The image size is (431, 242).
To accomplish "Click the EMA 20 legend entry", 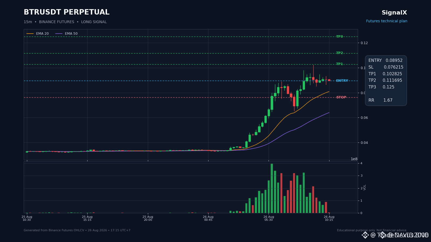I will point(38,34).
